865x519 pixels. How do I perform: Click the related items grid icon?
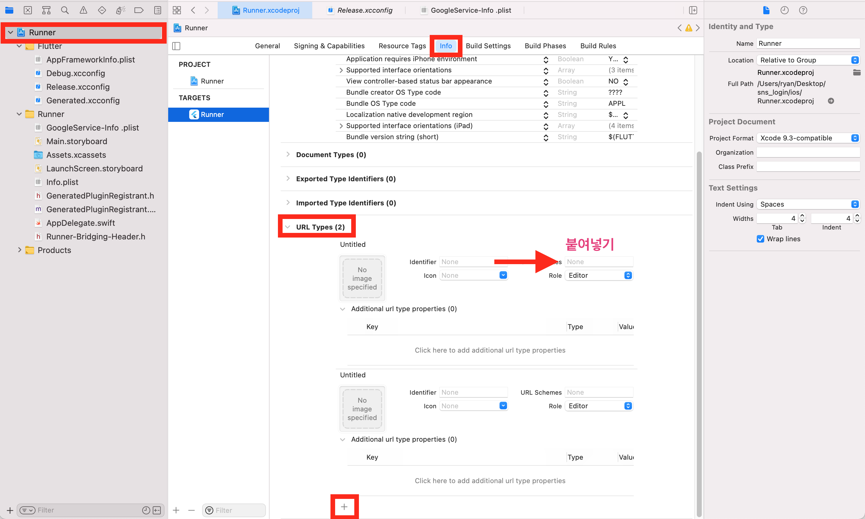pos(177,10)
